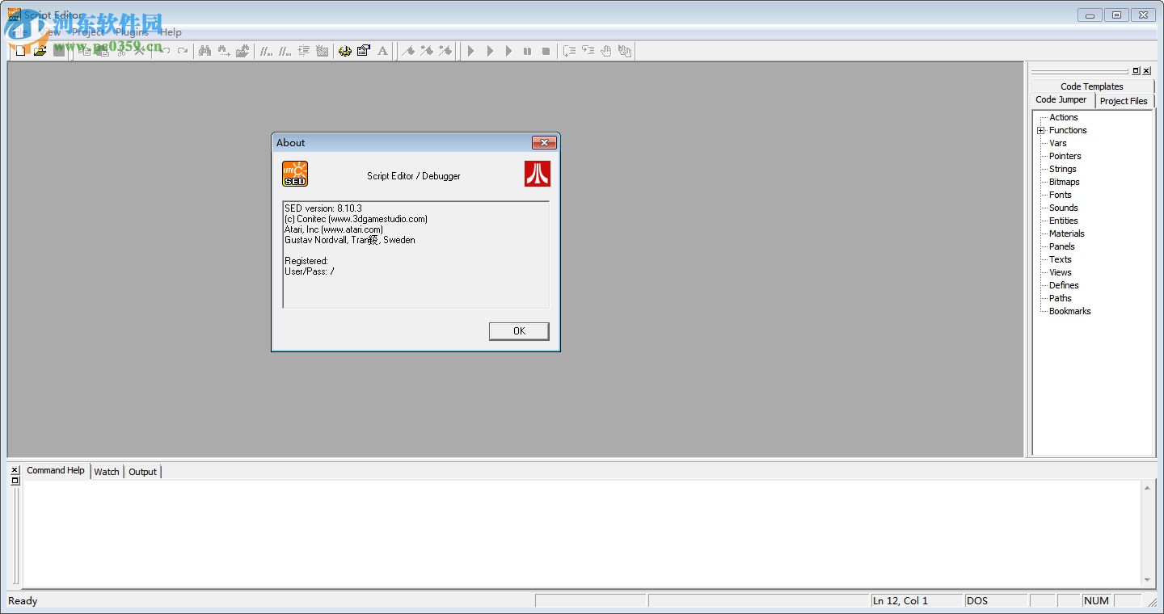Create a new script file

pyautogui.click(x=19, y=51)
